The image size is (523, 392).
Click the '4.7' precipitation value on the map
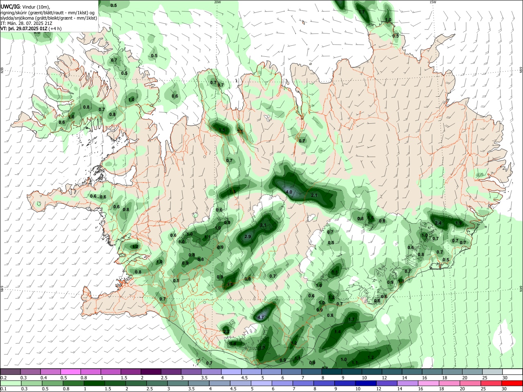pos(261,317)
